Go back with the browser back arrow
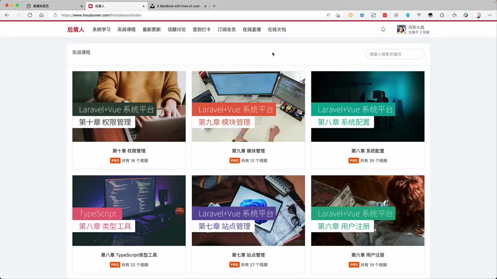This screenshot has height=279, width=497. tap(7, 15)
